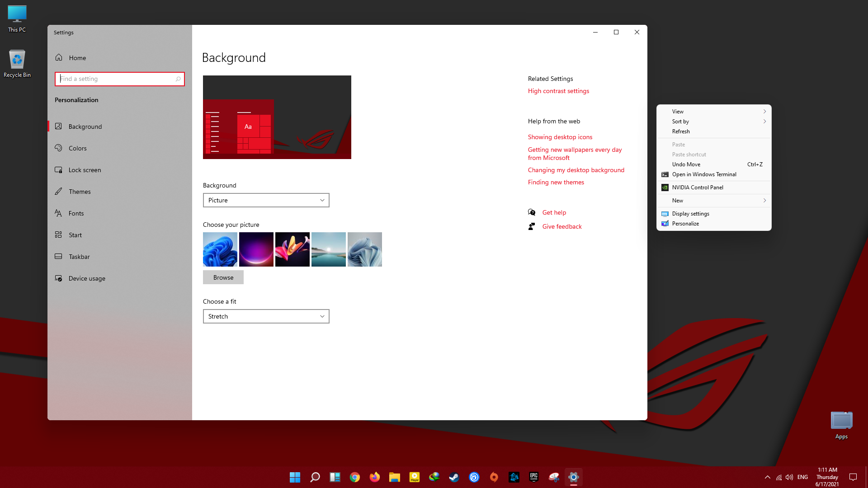Open Ubisoft Connect from the taskbar
The height and width of the screenshot is (488, 868).
point(474,477)
